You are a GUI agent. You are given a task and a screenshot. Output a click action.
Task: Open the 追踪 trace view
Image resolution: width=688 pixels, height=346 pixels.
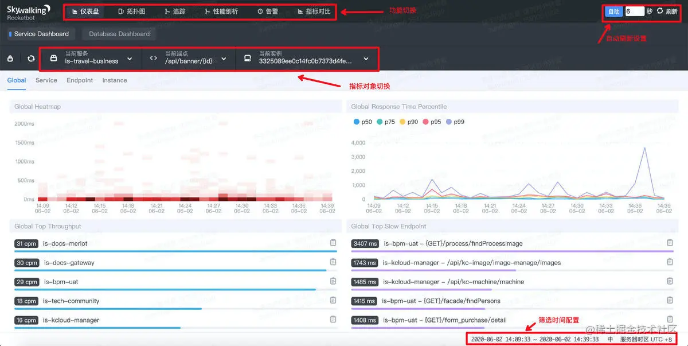pyautogui.click(x=174, y=11)
